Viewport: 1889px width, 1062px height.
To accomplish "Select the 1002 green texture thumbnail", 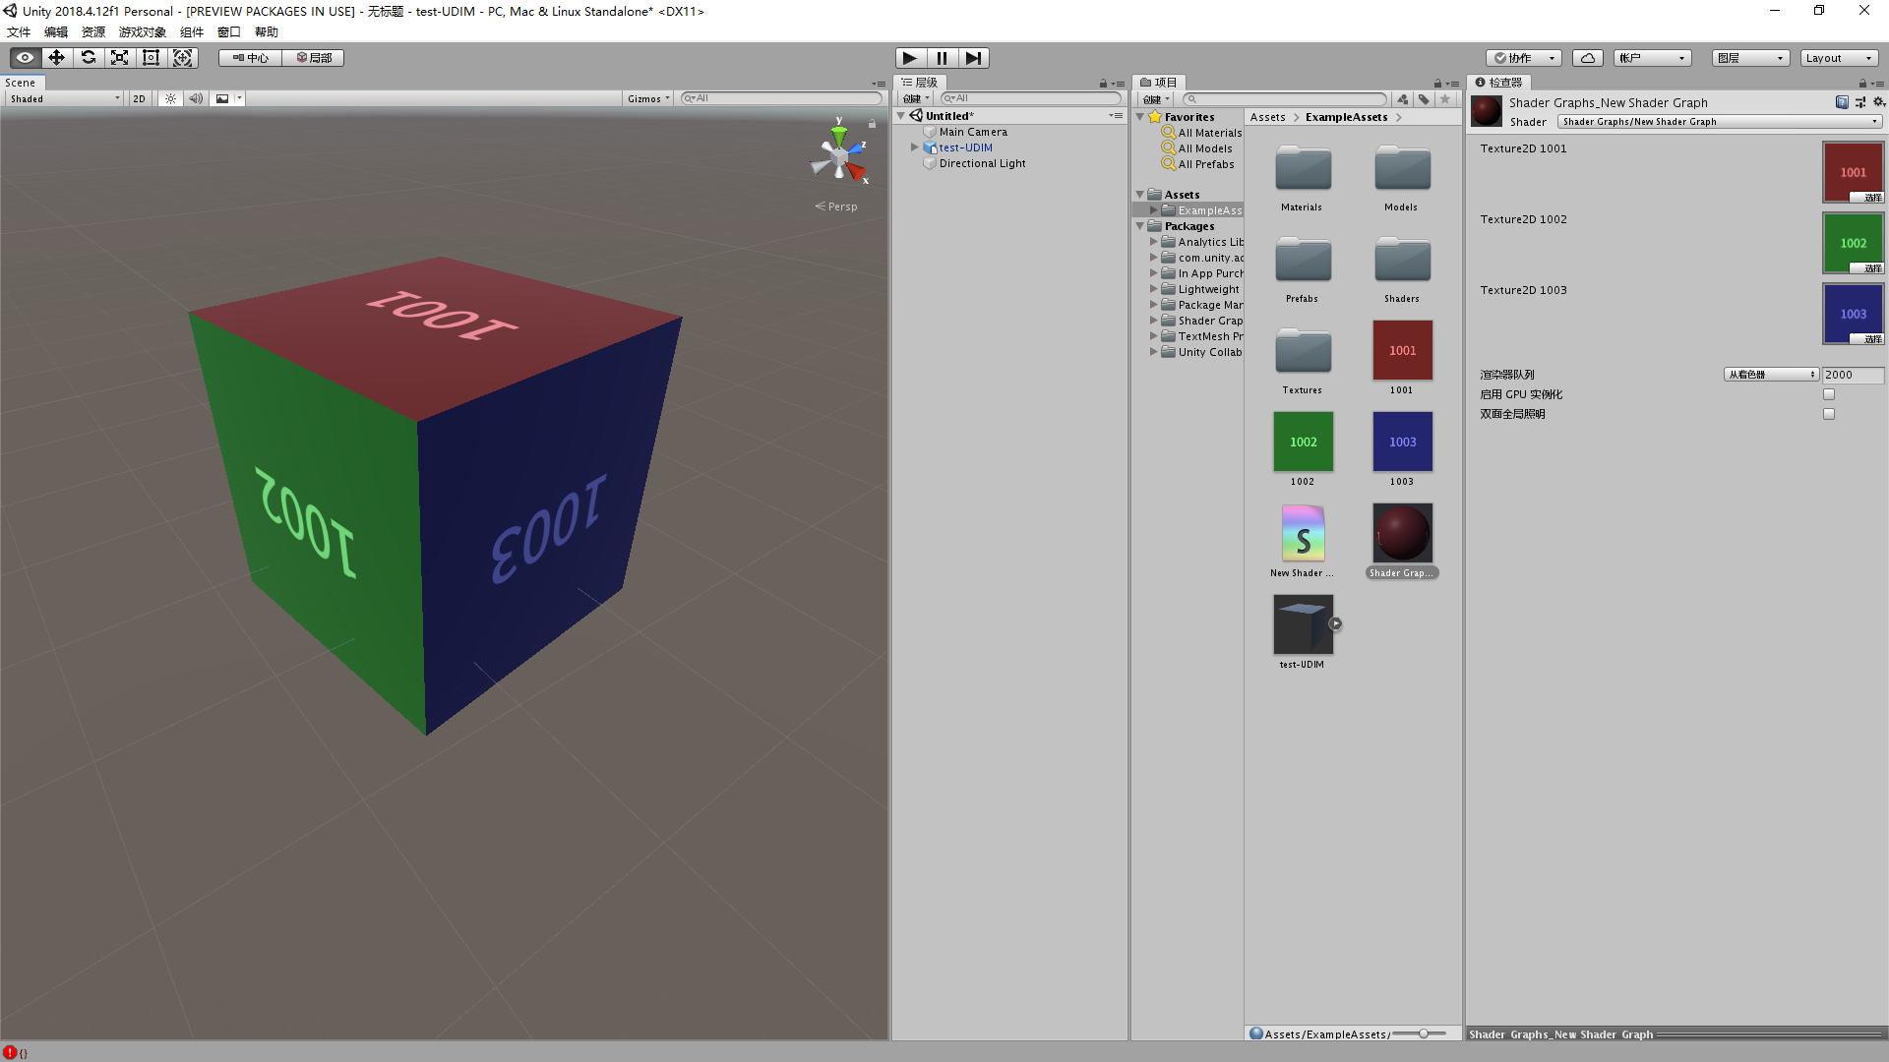I will click(1303, 442).
